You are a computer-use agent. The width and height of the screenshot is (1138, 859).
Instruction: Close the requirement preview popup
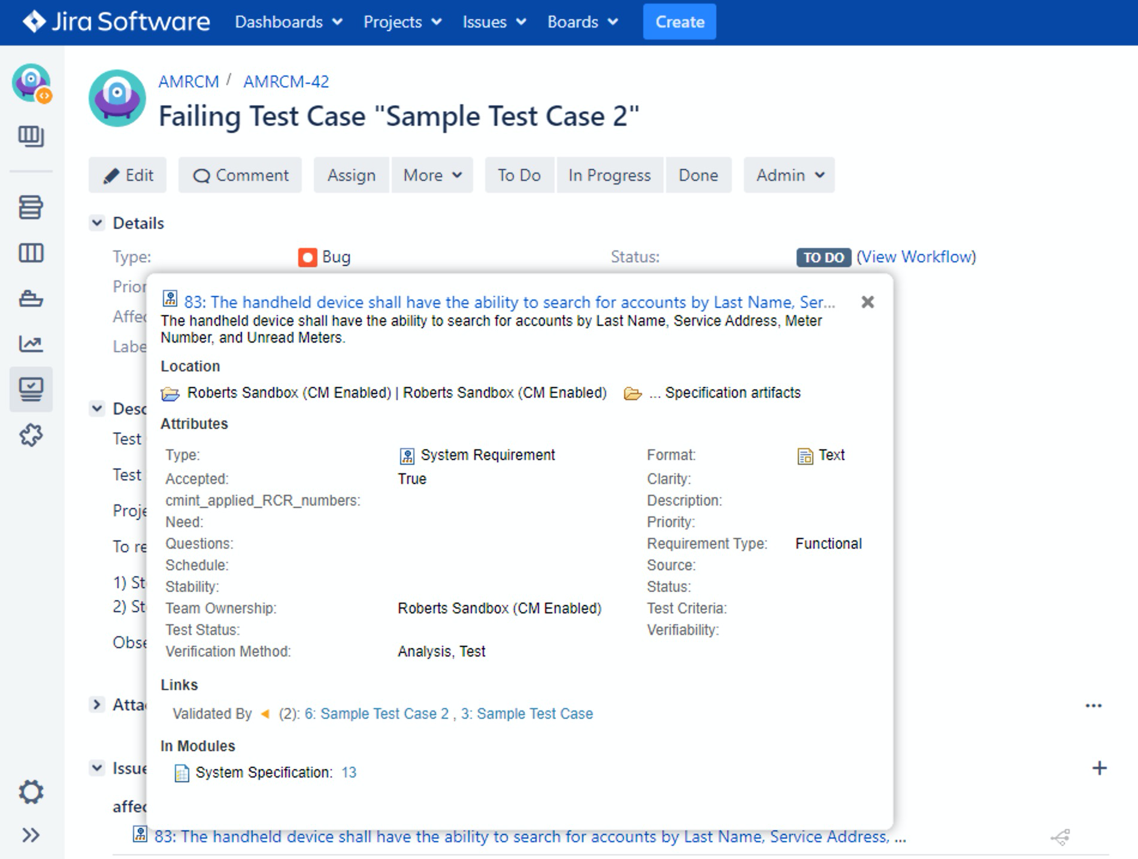(867, 302)
